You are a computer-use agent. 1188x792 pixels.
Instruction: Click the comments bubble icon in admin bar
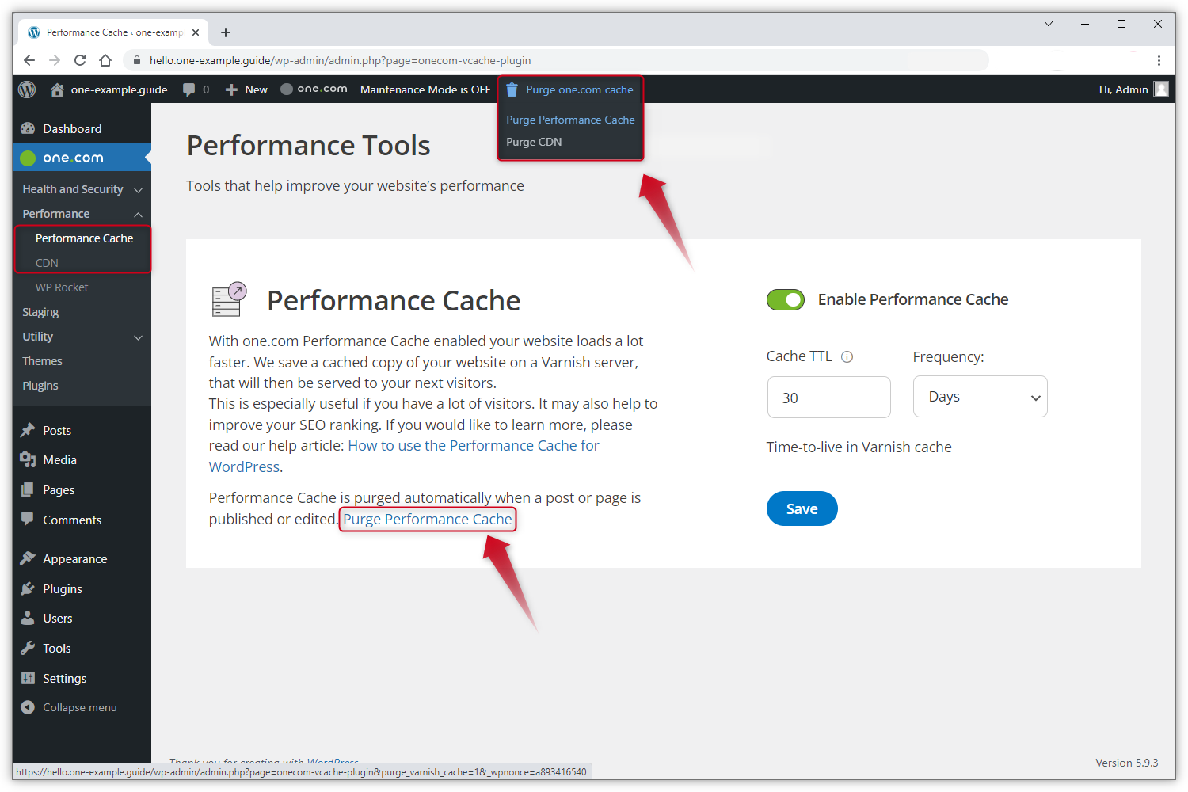188,89
